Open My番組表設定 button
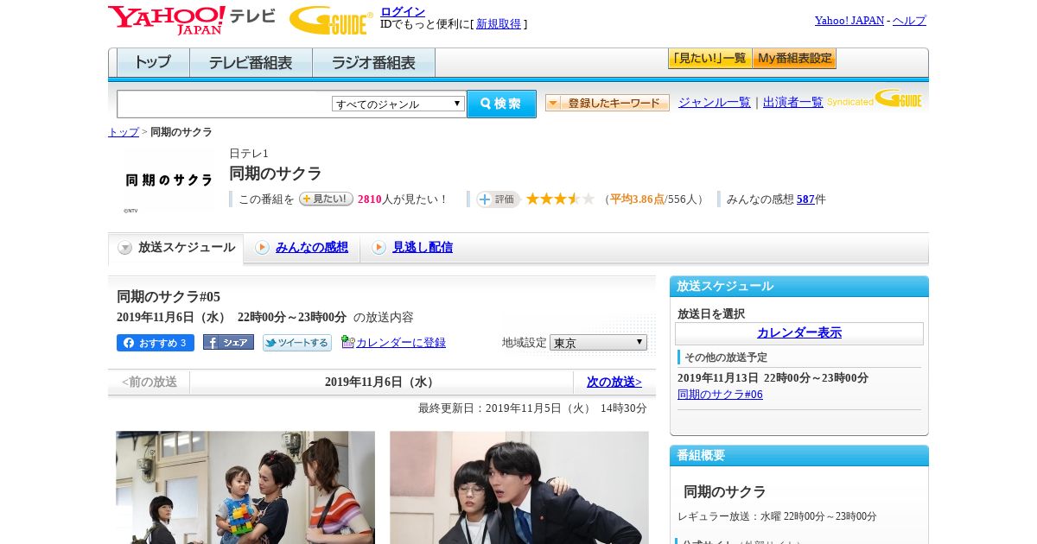This screenshot has width=1037, height=544. click(x=794, y=59)
